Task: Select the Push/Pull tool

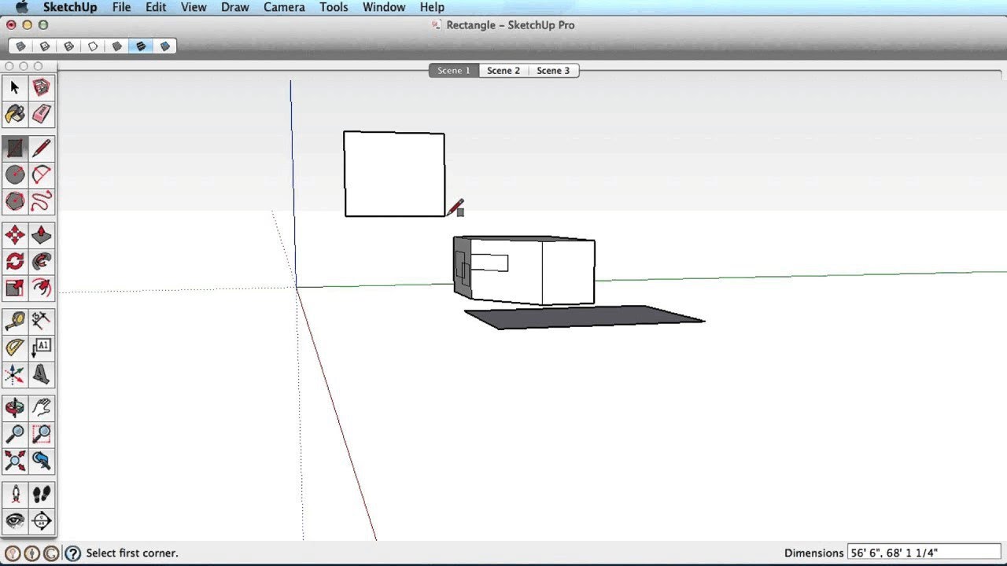Action: tap(42, 234)
